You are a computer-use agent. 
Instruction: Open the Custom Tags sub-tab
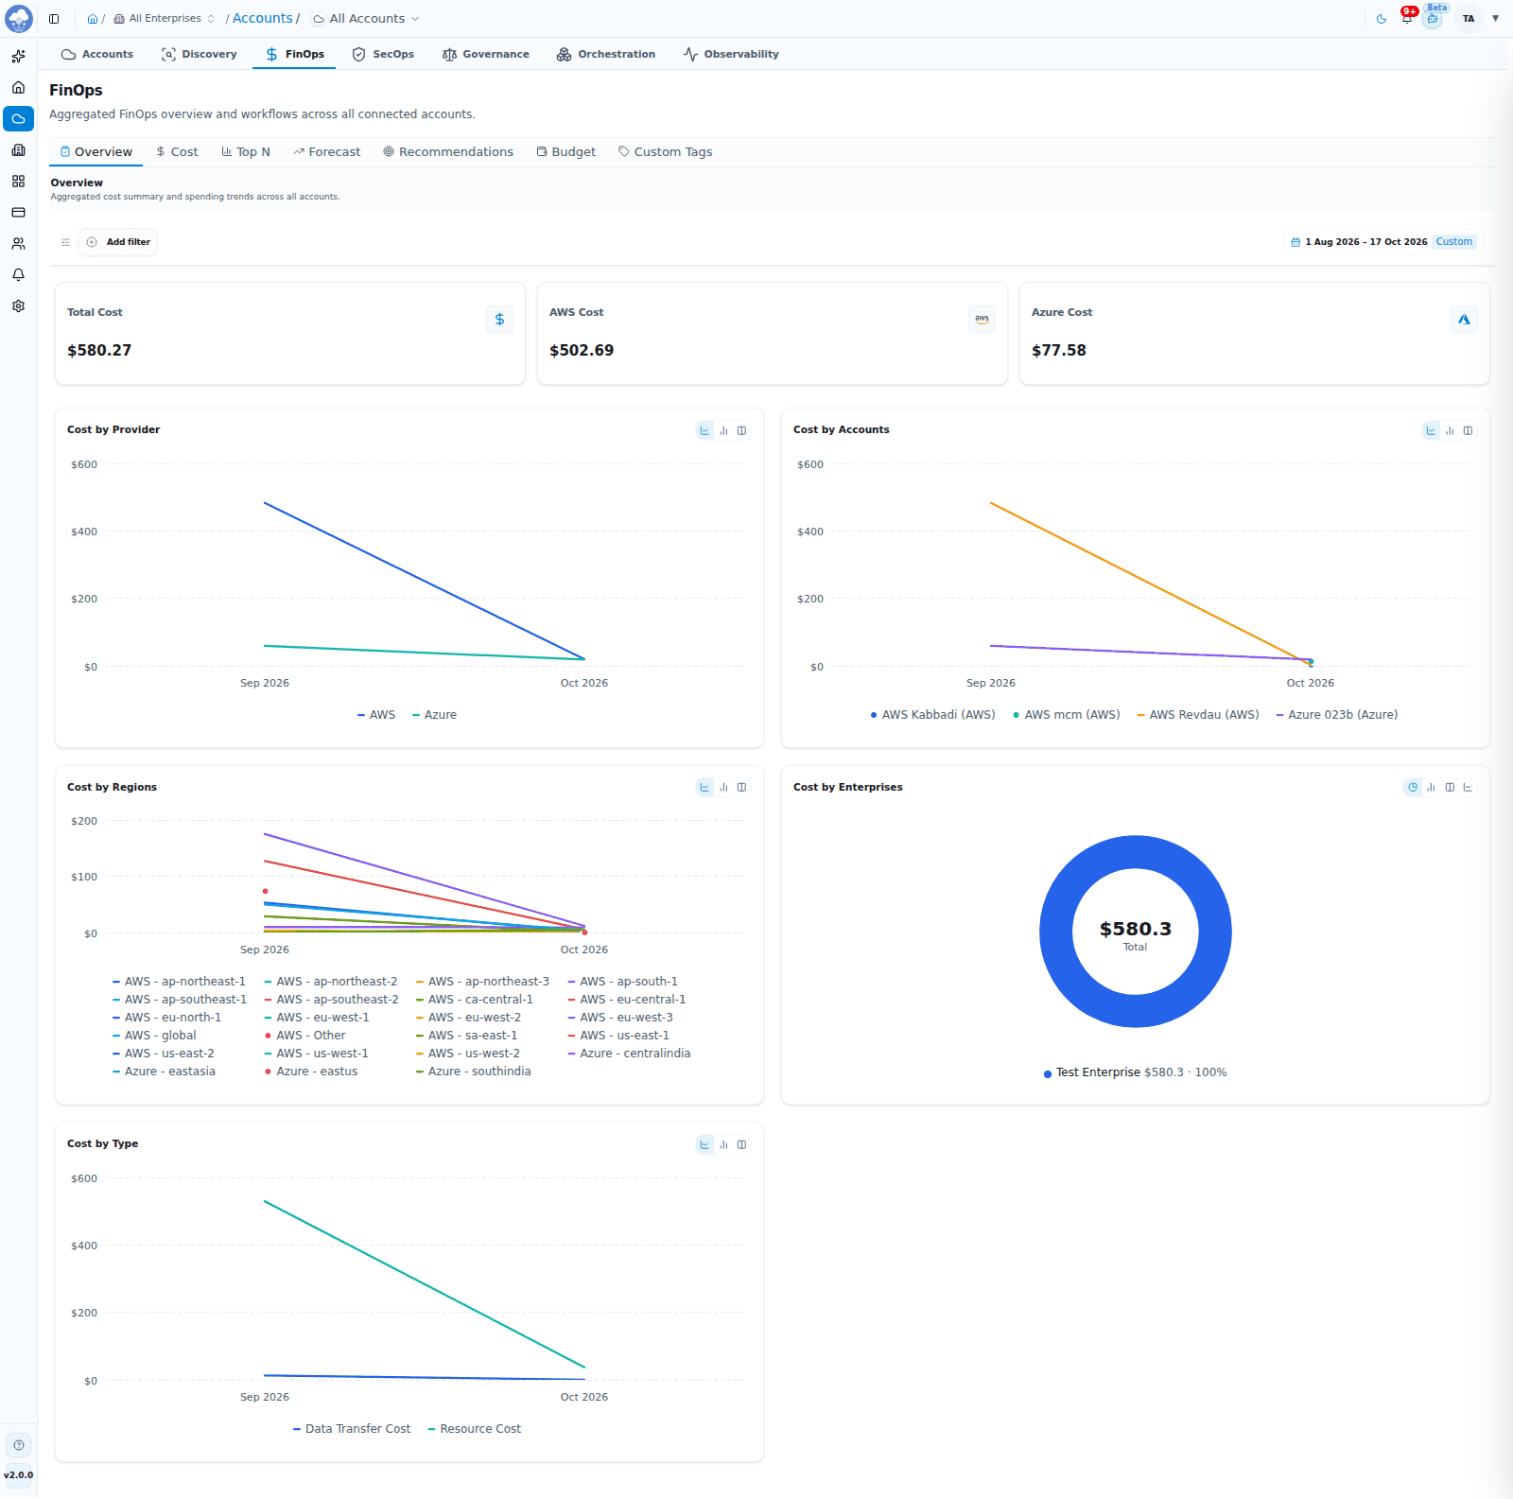665,152
